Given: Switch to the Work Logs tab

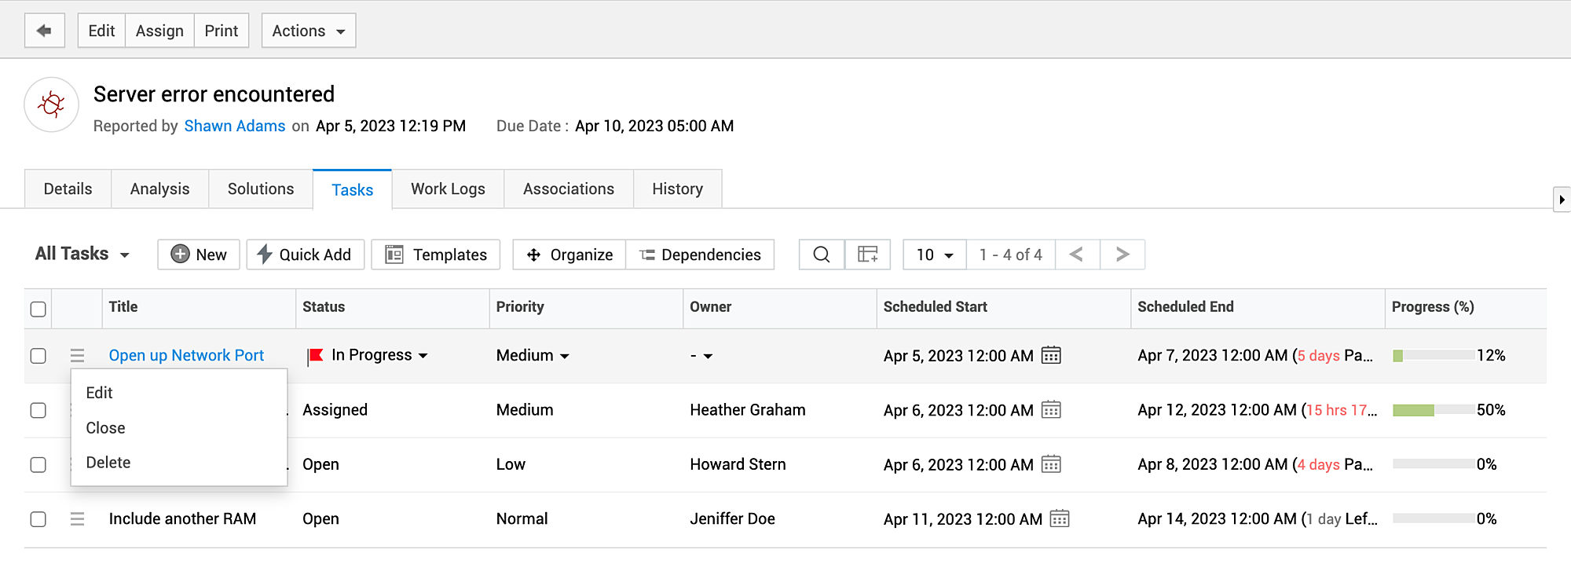Looking at the screenshot, I should [x=448, y=189].
